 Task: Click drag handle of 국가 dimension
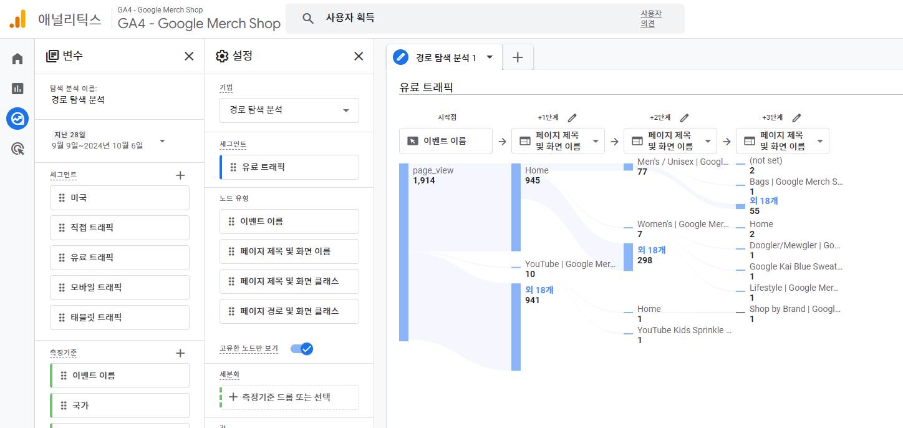click(64, 406)
